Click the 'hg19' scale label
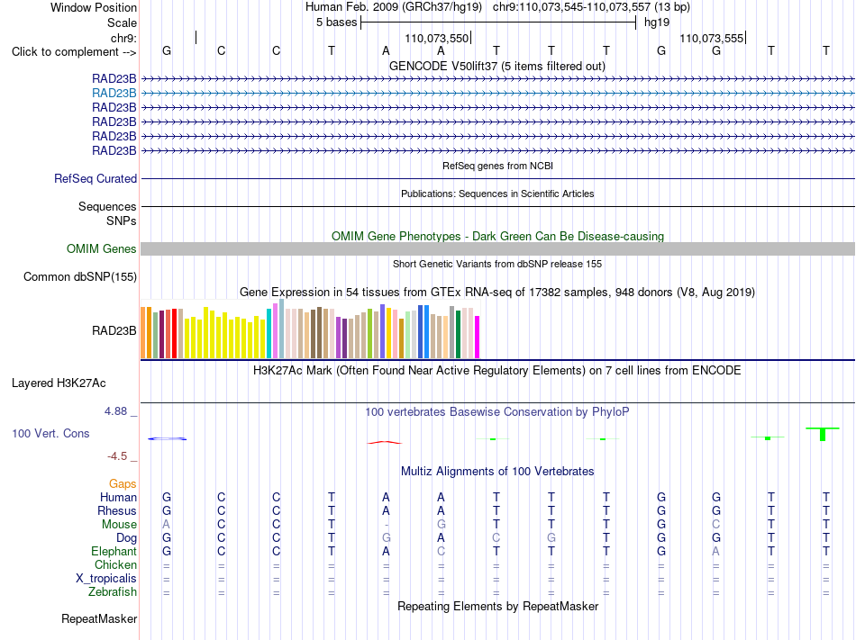This screenshot has height=640, width=856. (657, 23)
